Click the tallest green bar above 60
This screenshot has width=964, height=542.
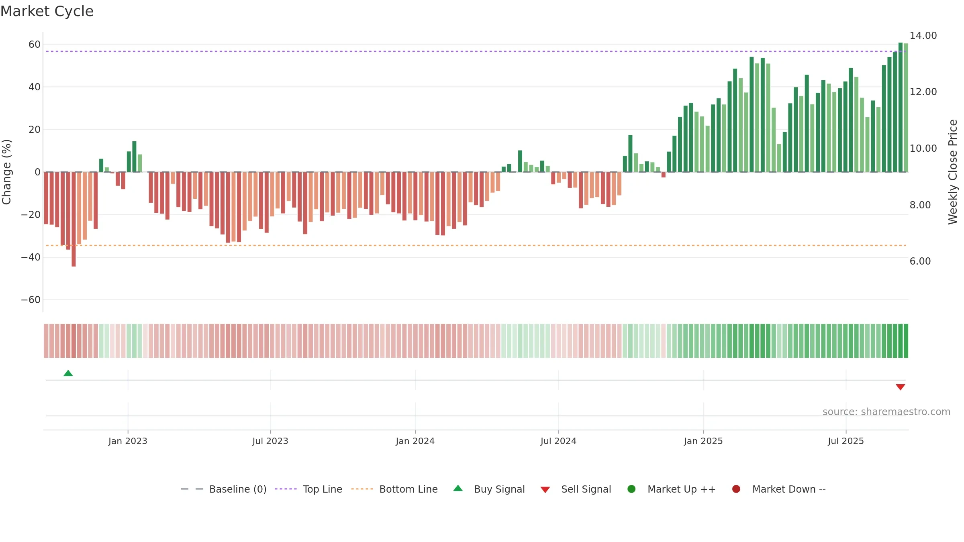click(x=900, y=107)
